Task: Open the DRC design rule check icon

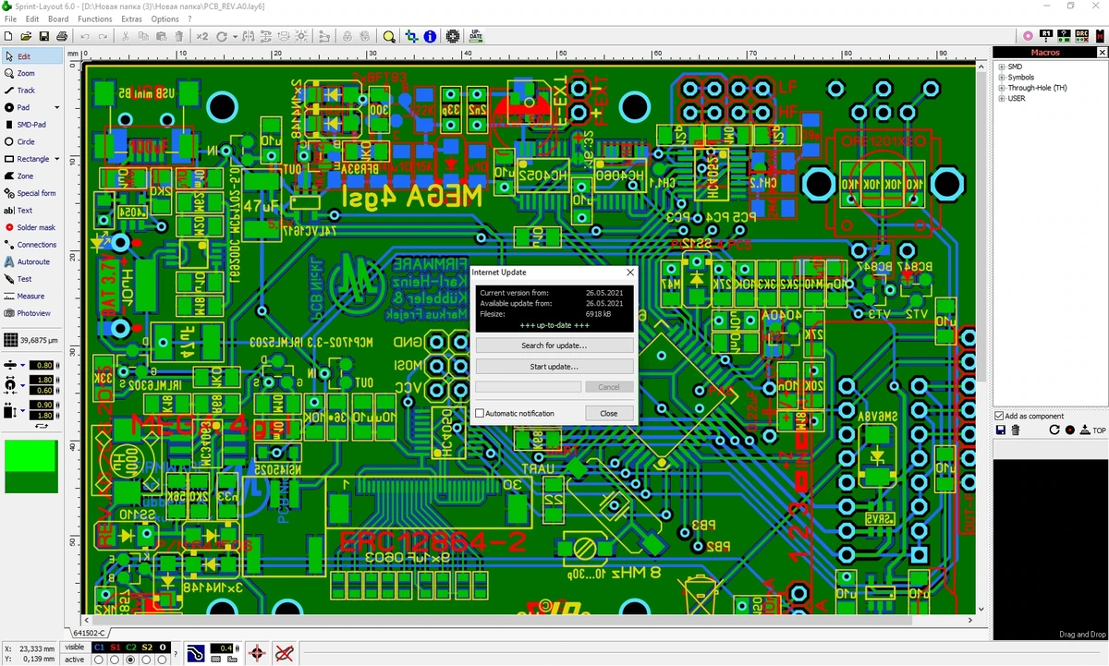Action: (1081, 36)
